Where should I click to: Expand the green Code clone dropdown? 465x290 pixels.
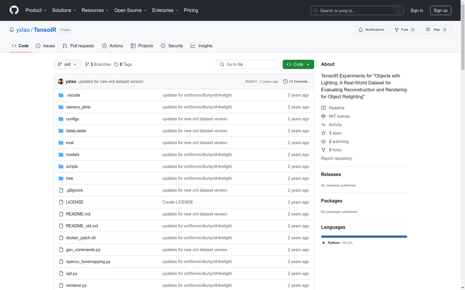(298, 64)
